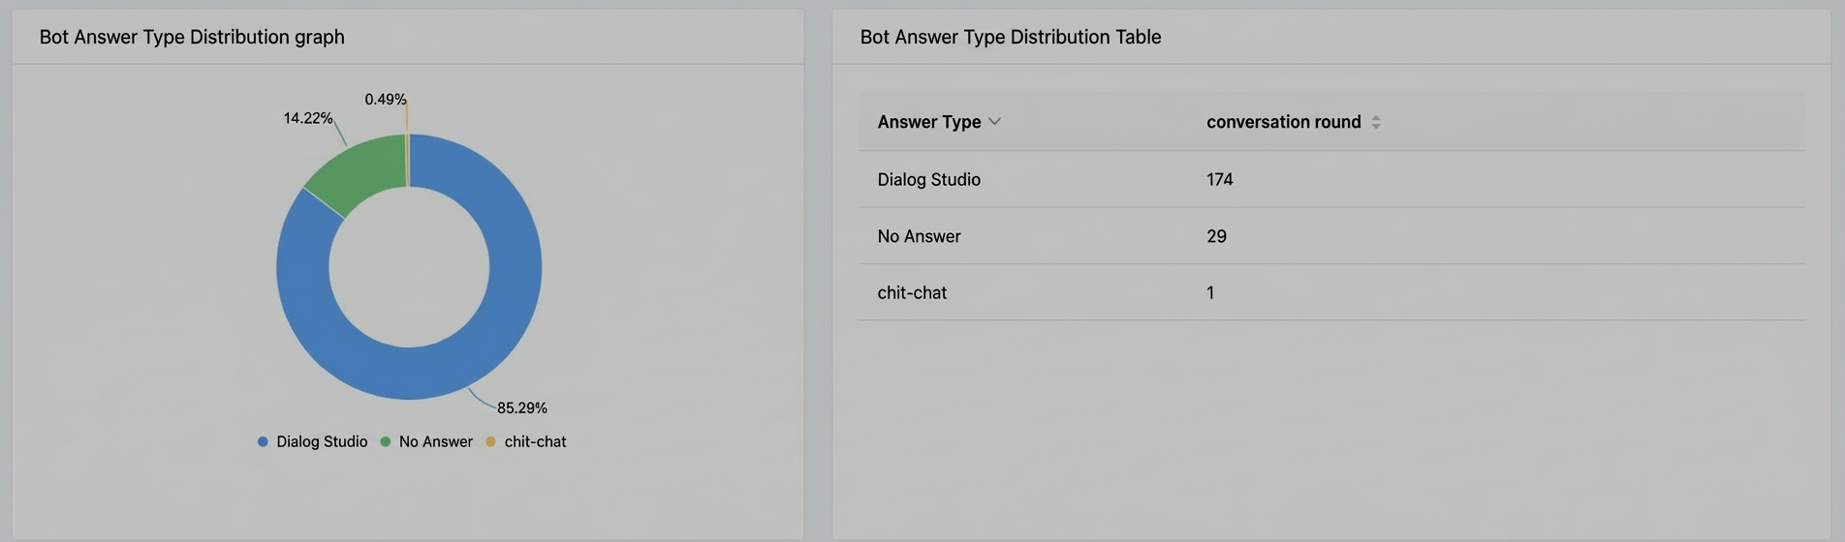This screenshot has height=542, width=1845.
Task: Open Answer Type column header filter
Action: click(939, 122)
